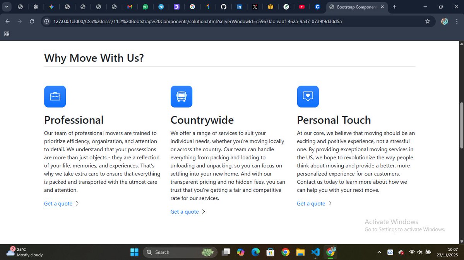Screen dimensions: 464x260
Task: Open Gmail from the bookmarks bar
Action: tap(130, 7)
